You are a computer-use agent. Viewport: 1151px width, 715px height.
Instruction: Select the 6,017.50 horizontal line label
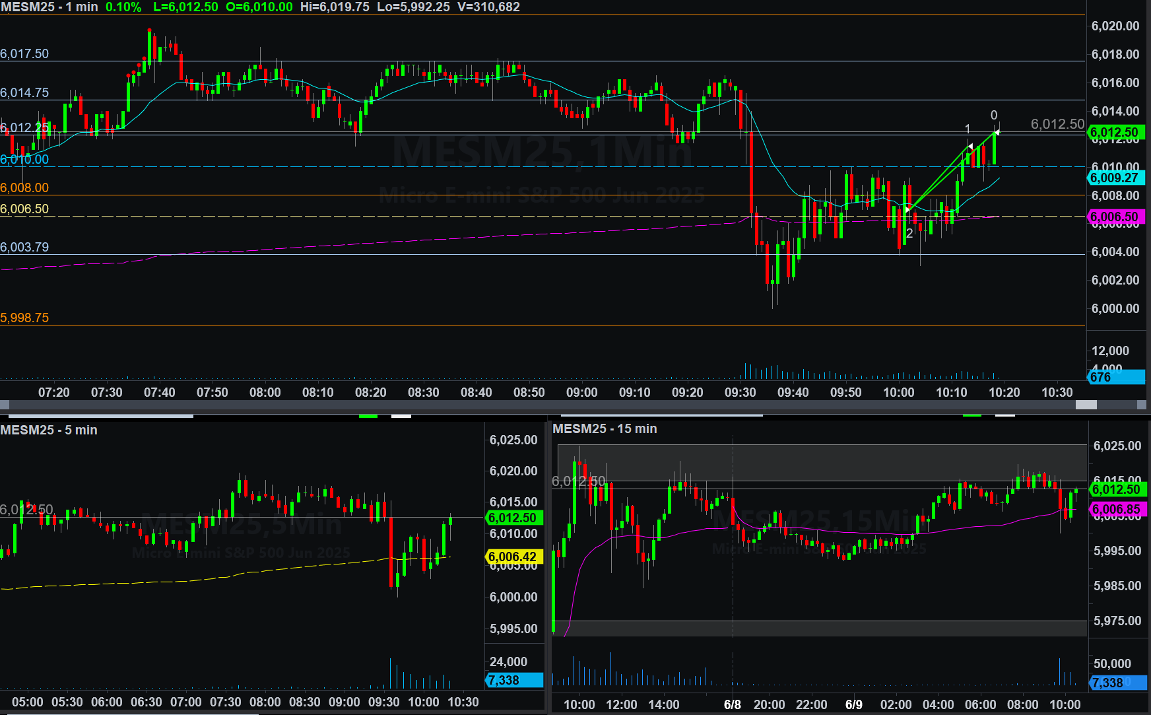tap(24, 53)
